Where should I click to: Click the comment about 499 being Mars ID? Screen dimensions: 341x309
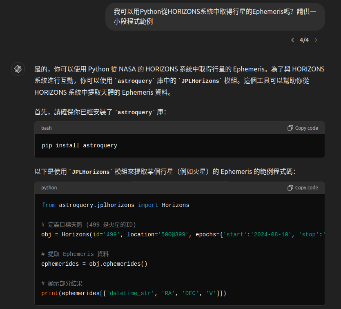tap(89, 225)
